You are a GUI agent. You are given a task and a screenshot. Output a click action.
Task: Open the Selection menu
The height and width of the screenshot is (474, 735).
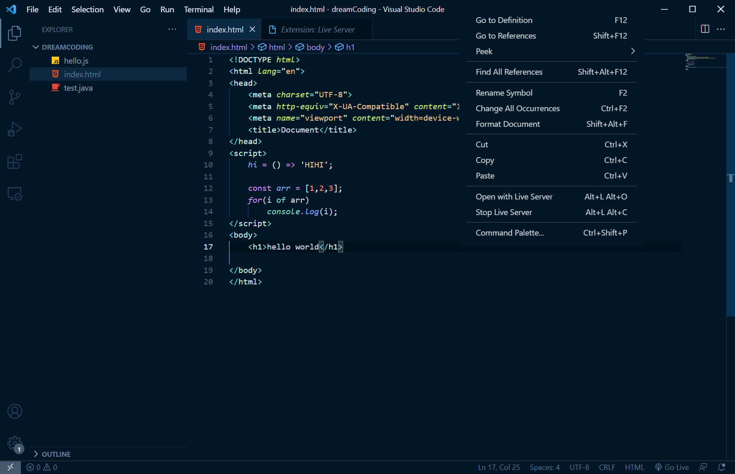(x=87, y=9)
